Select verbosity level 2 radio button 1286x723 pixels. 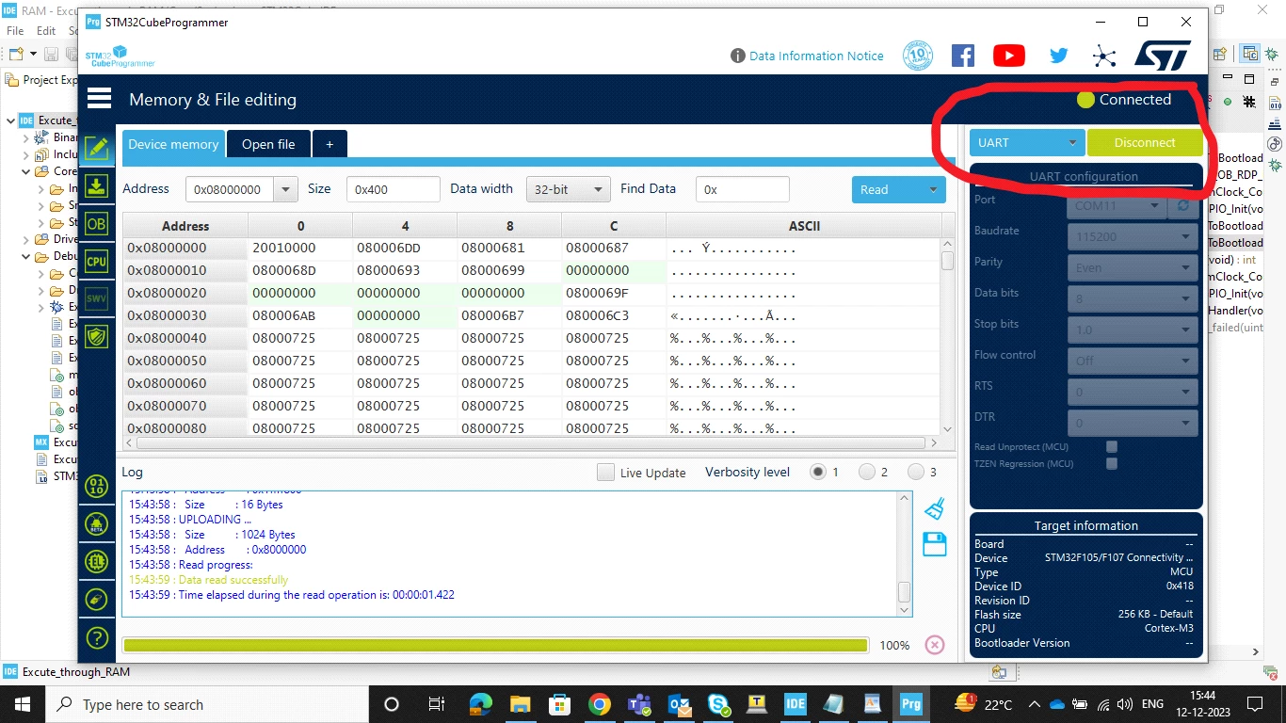pyautogui.click(x=867, y=473)
